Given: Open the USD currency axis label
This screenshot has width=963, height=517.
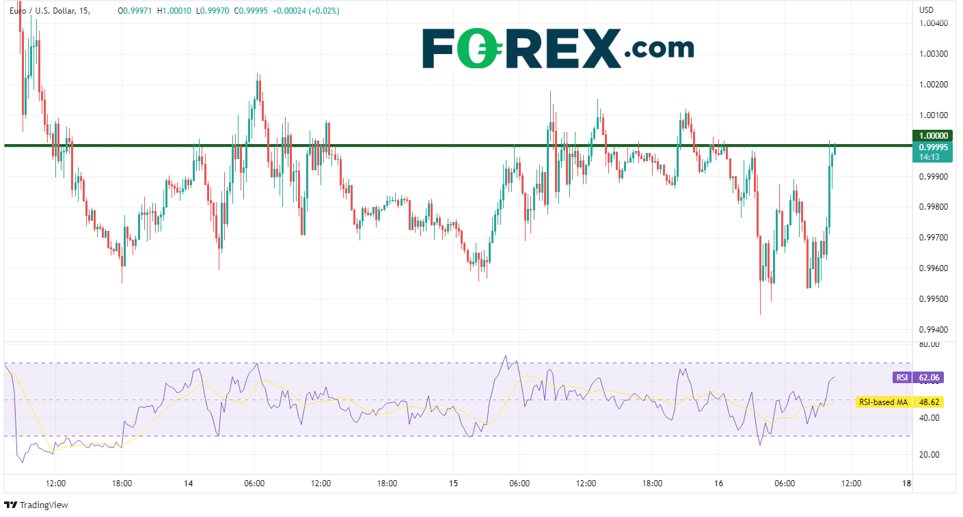Looking at the screenshot, I should 927,10.
